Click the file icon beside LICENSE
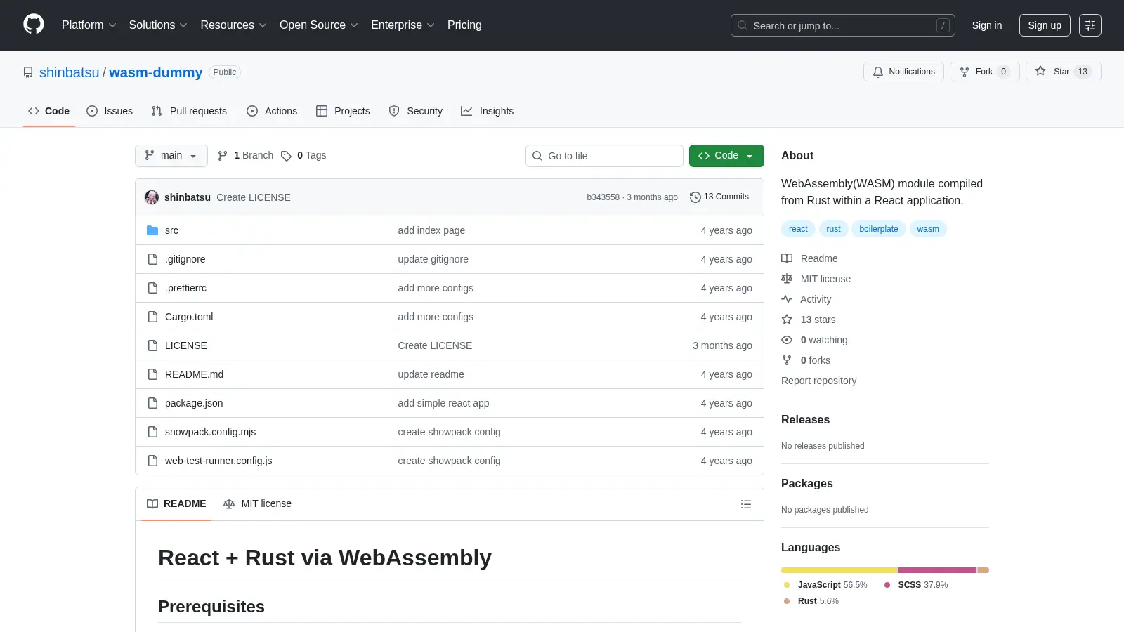 (152, 345)
